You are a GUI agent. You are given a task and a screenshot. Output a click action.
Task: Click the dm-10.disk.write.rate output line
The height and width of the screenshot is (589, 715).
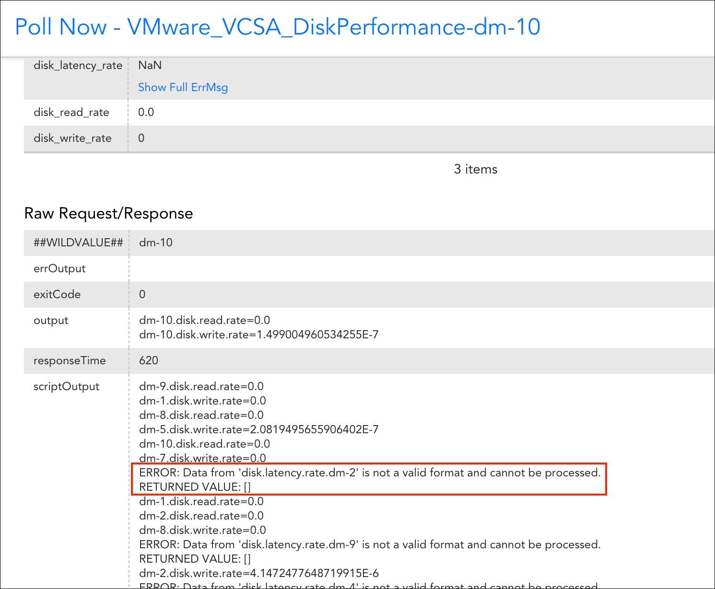coord(259,335)
